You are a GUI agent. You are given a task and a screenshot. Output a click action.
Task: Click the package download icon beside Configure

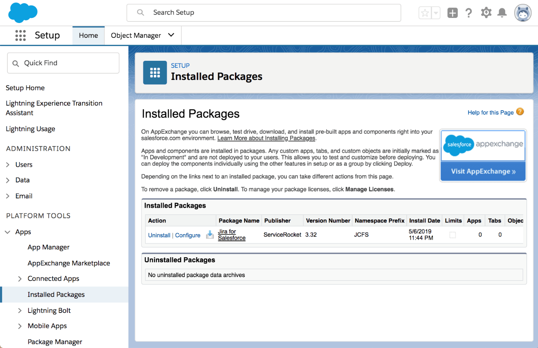(x=210, y=235)
